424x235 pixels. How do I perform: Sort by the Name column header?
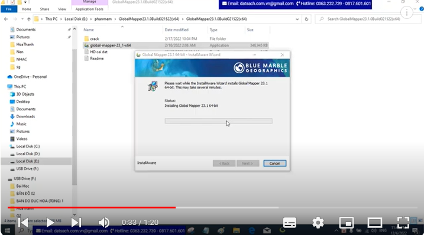coord(89,30)
